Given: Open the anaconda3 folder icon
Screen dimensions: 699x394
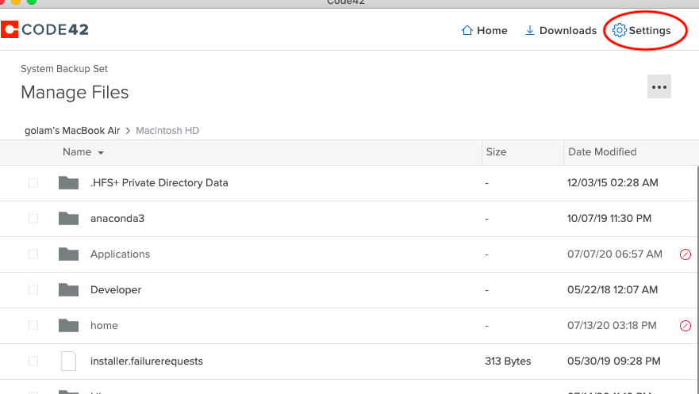Looking at the screenshot, I should (x=69, y=218).
